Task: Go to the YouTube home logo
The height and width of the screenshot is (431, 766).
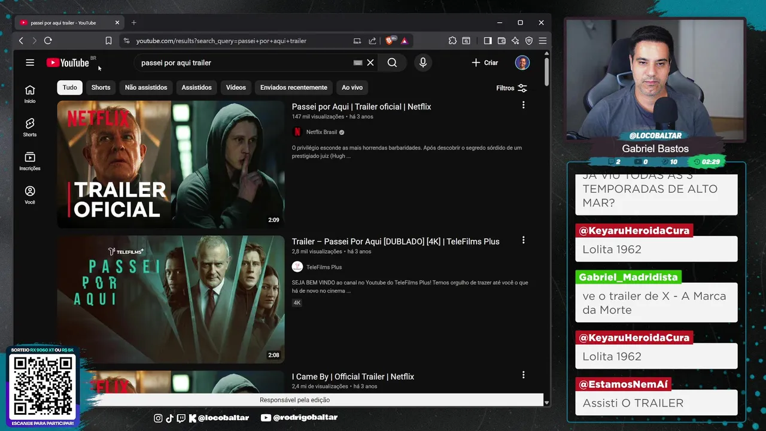Action: pos(68,62)
